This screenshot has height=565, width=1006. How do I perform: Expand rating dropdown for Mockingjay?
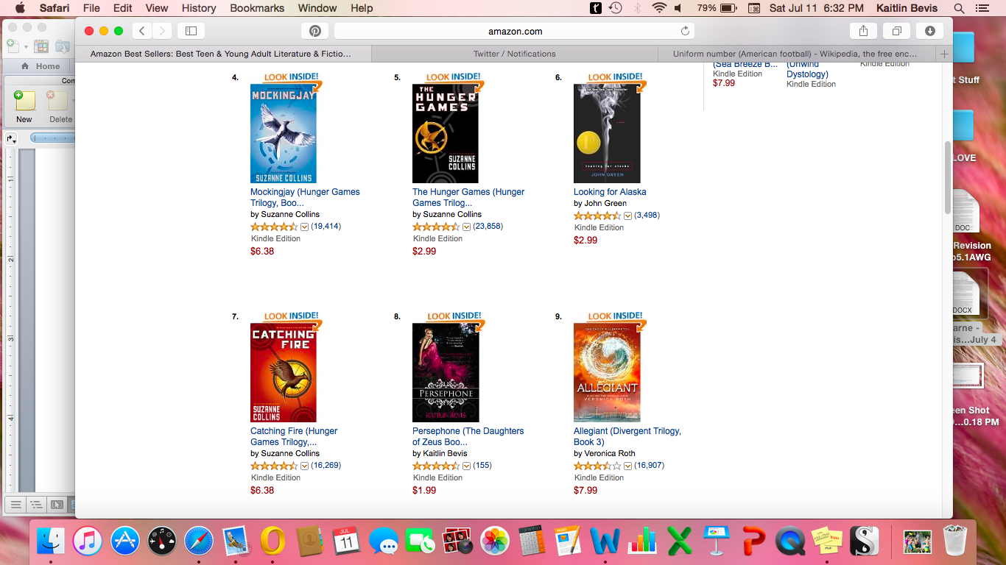click(x=304, y=227)
